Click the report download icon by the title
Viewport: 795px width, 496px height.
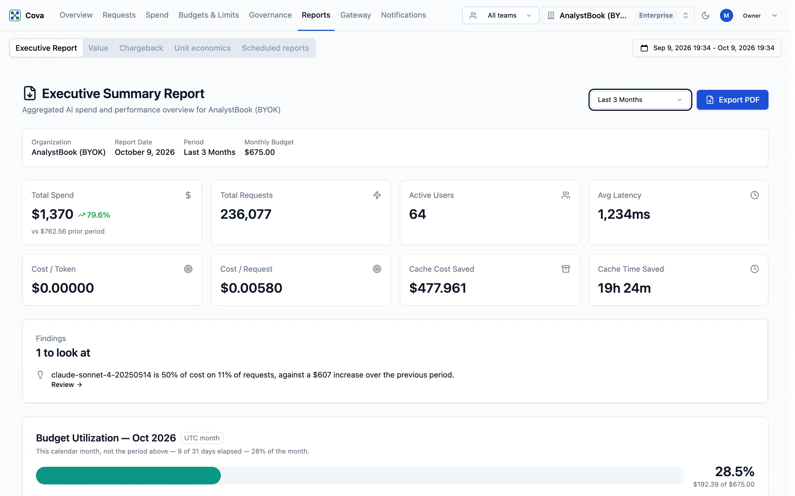point(30,93)
